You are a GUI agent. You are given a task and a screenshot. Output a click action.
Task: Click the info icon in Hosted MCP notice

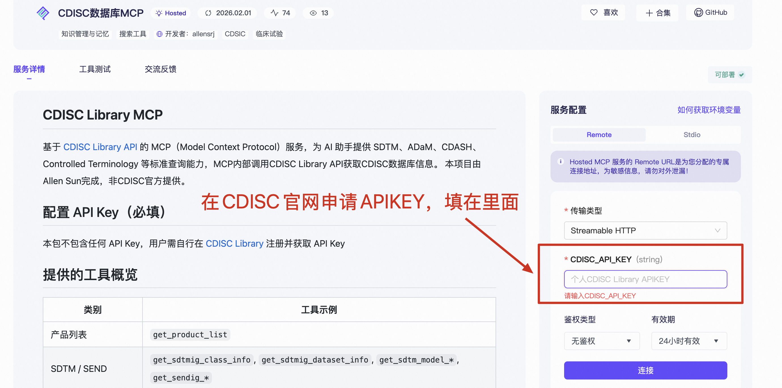click(561, 162)
